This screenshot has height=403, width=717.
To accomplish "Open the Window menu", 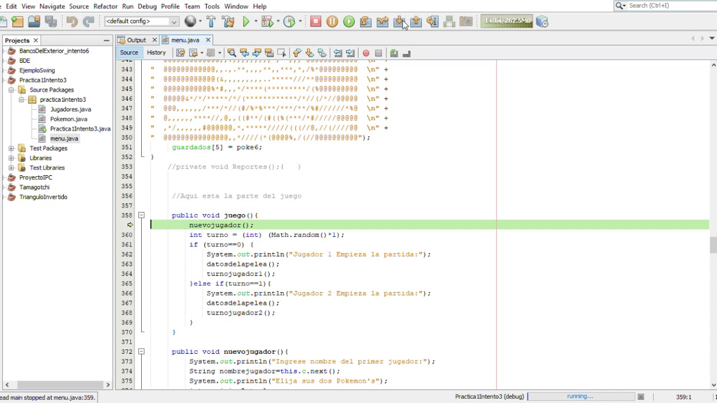I will coord(236,6).
